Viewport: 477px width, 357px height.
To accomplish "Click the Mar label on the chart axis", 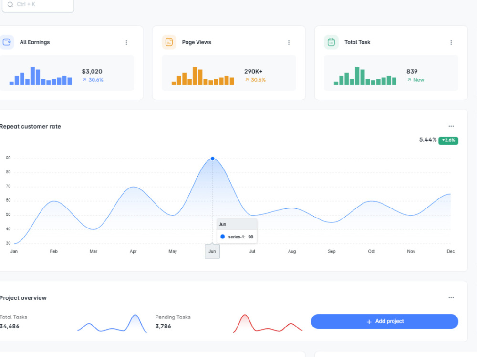I will (93, 251).
